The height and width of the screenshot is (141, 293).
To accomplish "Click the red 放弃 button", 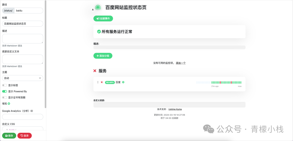I will 24,136.
